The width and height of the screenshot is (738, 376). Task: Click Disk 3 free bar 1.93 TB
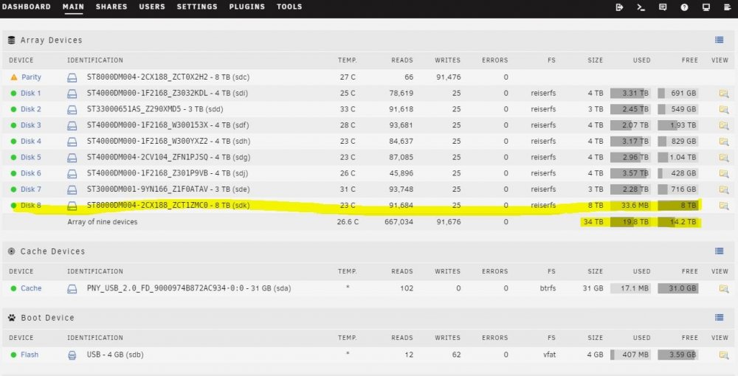pos(678,125)
